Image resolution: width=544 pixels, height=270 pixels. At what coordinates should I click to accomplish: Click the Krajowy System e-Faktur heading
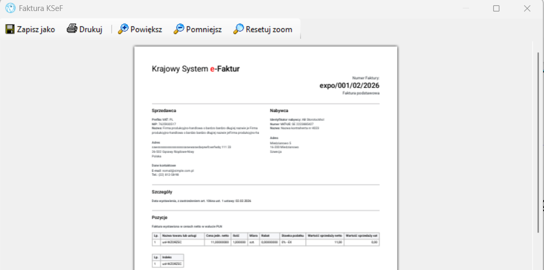coord(195,69)
